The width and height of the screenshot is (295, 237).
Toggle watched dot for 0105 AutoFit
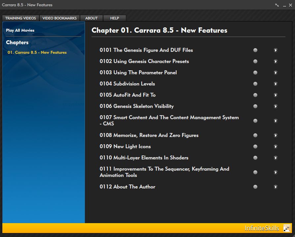[x=255, y=95]
